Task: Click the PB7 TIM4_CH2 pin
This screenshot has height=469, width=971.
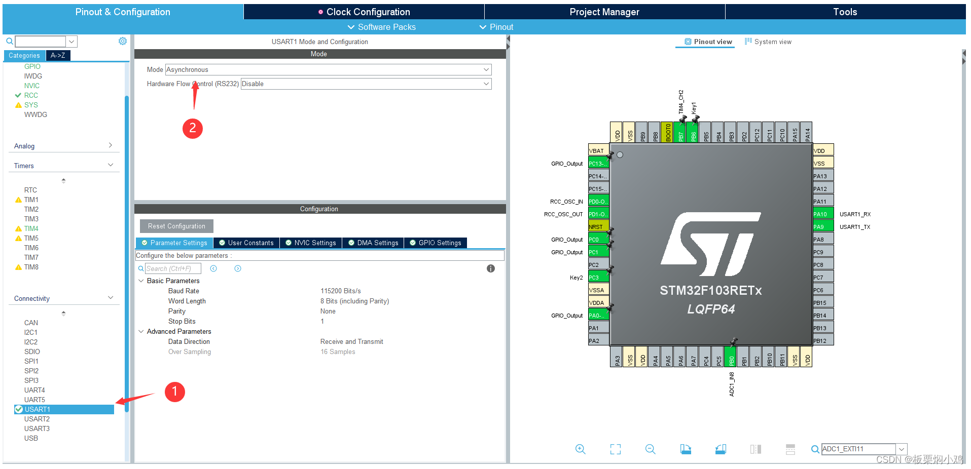Action: click(679, 132)
